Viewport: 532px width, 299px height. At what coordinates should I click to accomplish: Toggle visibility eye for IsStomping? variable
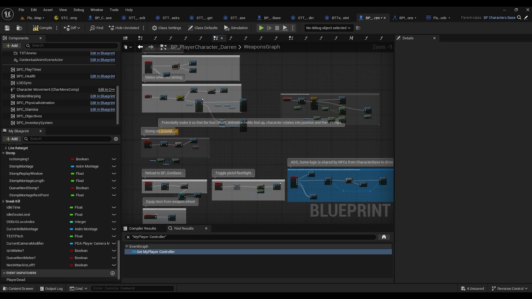click(x=114, y=159)
